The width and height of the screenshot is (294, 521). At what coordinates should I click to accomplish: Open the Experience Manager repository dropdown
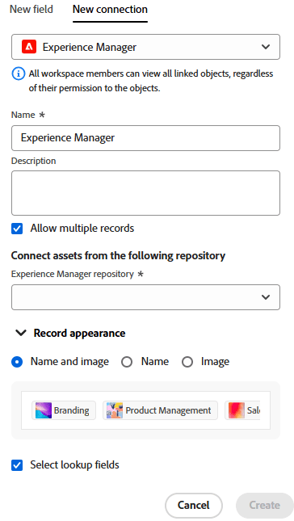(x=145, y=297)
